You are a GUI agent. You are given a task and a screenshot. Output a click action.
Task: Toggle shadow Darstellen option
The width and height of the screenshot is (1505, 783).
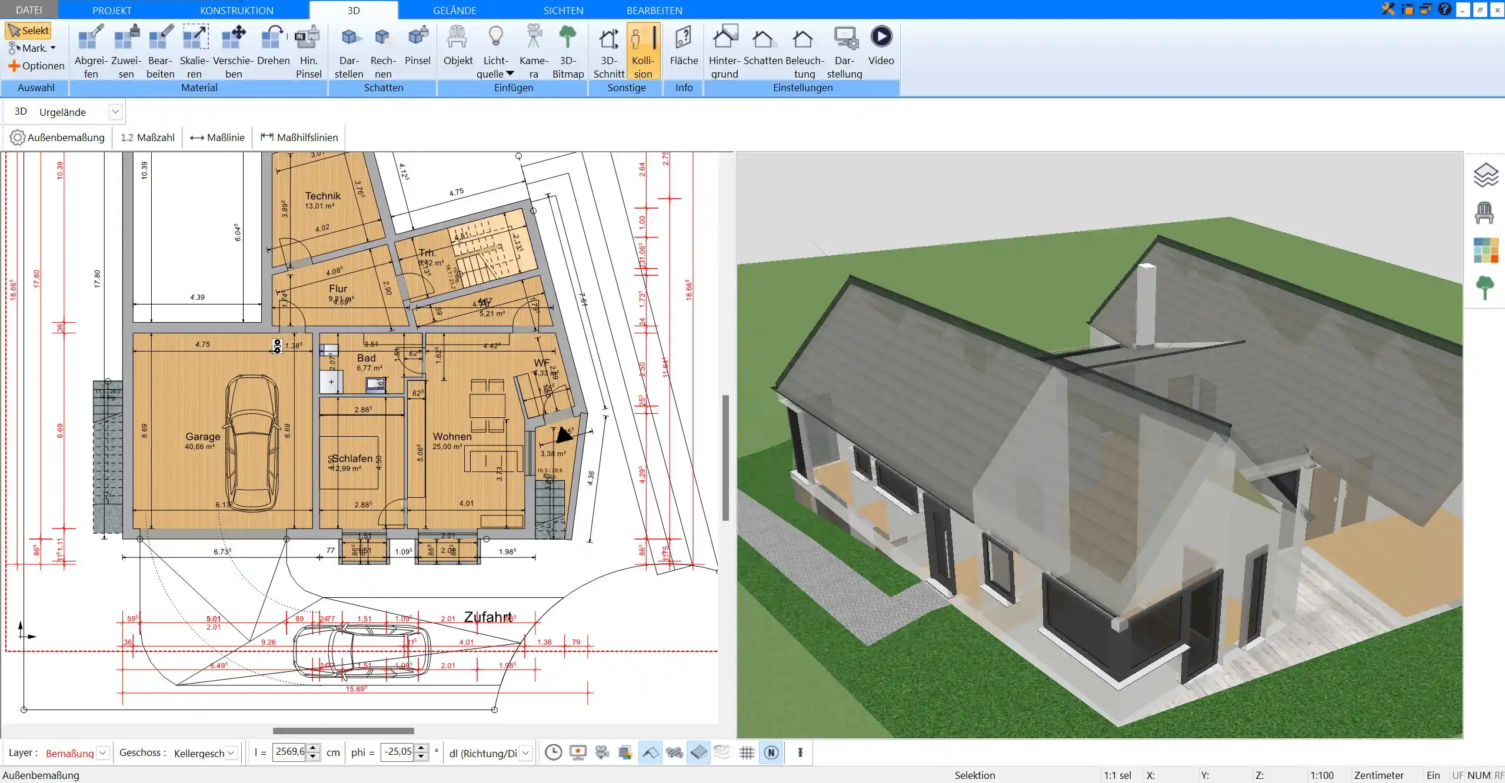point(349,52)
